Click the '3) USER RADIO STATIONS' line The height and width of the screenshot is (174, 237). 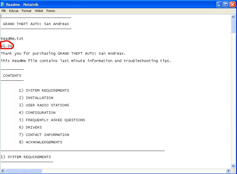[x=44, y=105]
